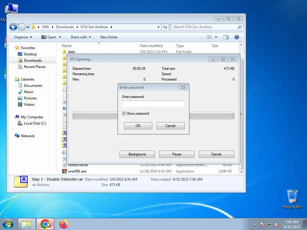Select Recent Places in the navigation pane

(35, 67)
